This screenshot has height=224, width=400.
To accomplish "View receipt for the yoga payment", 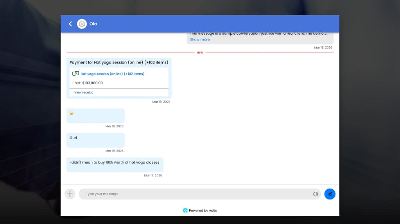I will (83, 92).
